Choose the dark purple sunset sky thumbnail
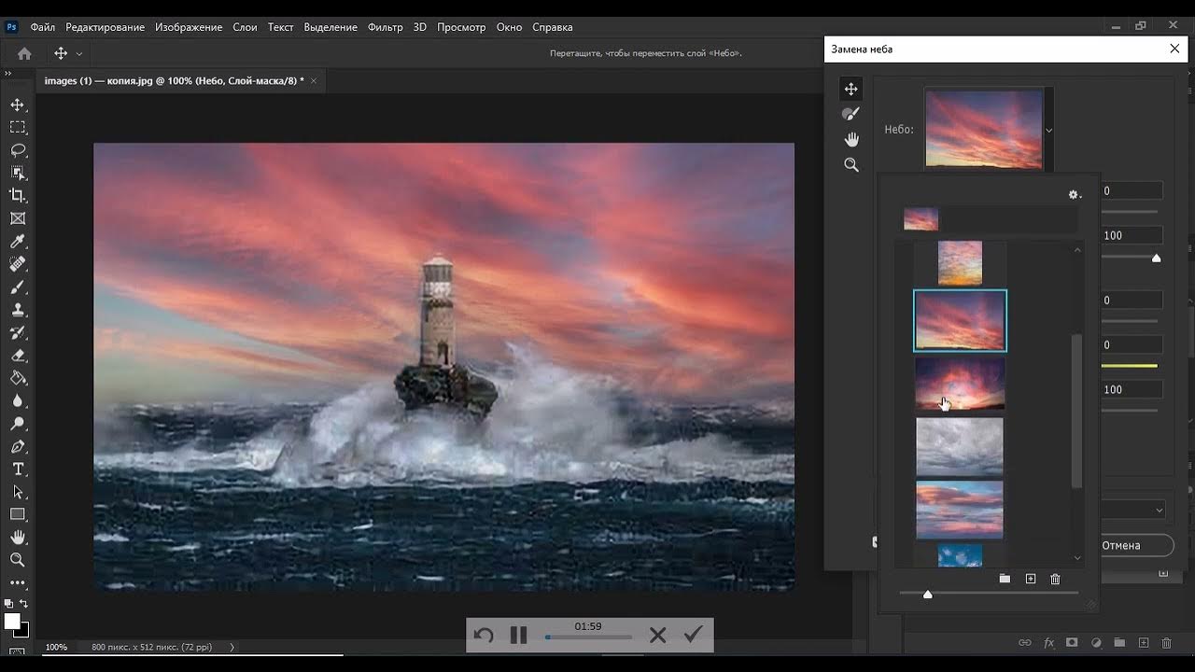Viewport: 1195px width, 672px height. click(960, 384)
